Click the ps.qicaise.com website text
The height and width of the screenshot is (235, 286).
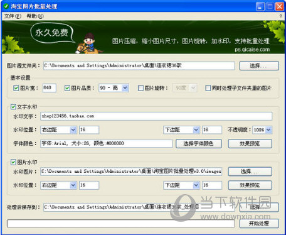pos(252,50)
